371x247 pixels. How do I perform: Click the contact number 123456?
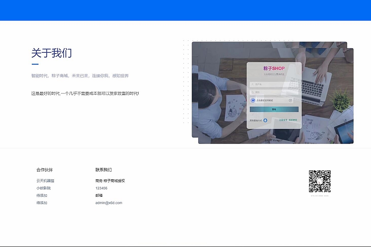click(101, 188)
